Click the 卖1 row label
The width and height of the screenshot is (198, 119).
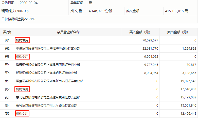[x=7, y=81]
